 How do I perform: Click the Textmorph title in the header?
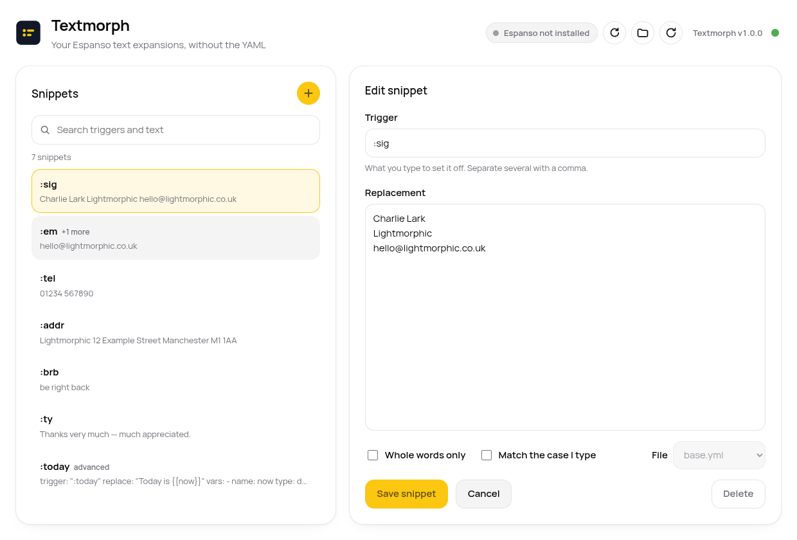(x=91, y=26)
